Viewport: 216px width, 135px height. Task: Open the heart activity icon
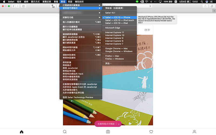point(151,131)
